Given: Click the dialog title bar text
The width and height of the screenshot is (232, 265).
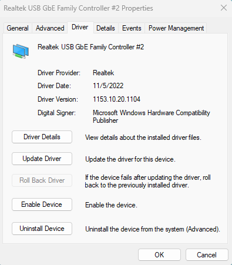Looking at the screenshot, I should pyautogui.click(x=78, y=8).
